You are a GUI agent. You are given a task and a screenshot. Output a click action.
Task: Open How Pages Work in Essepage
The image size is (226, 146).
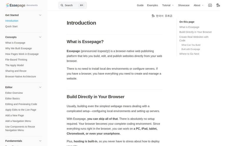pos(22,54)
